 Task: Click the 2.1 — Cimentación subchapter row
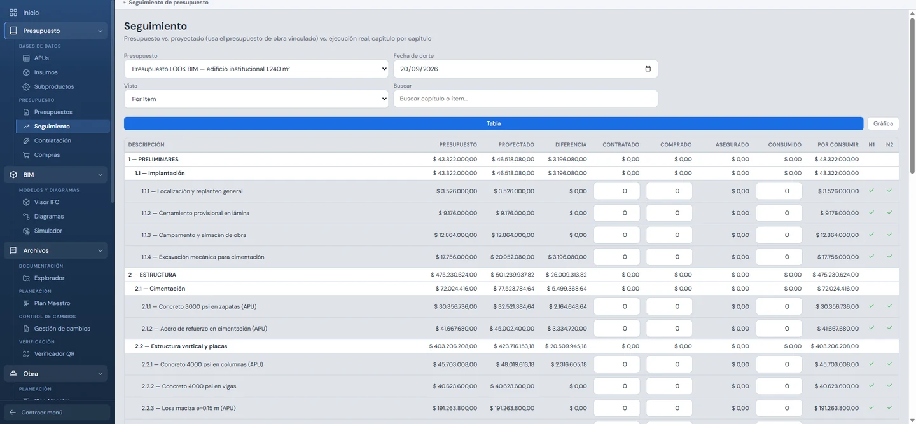(511, 289)
